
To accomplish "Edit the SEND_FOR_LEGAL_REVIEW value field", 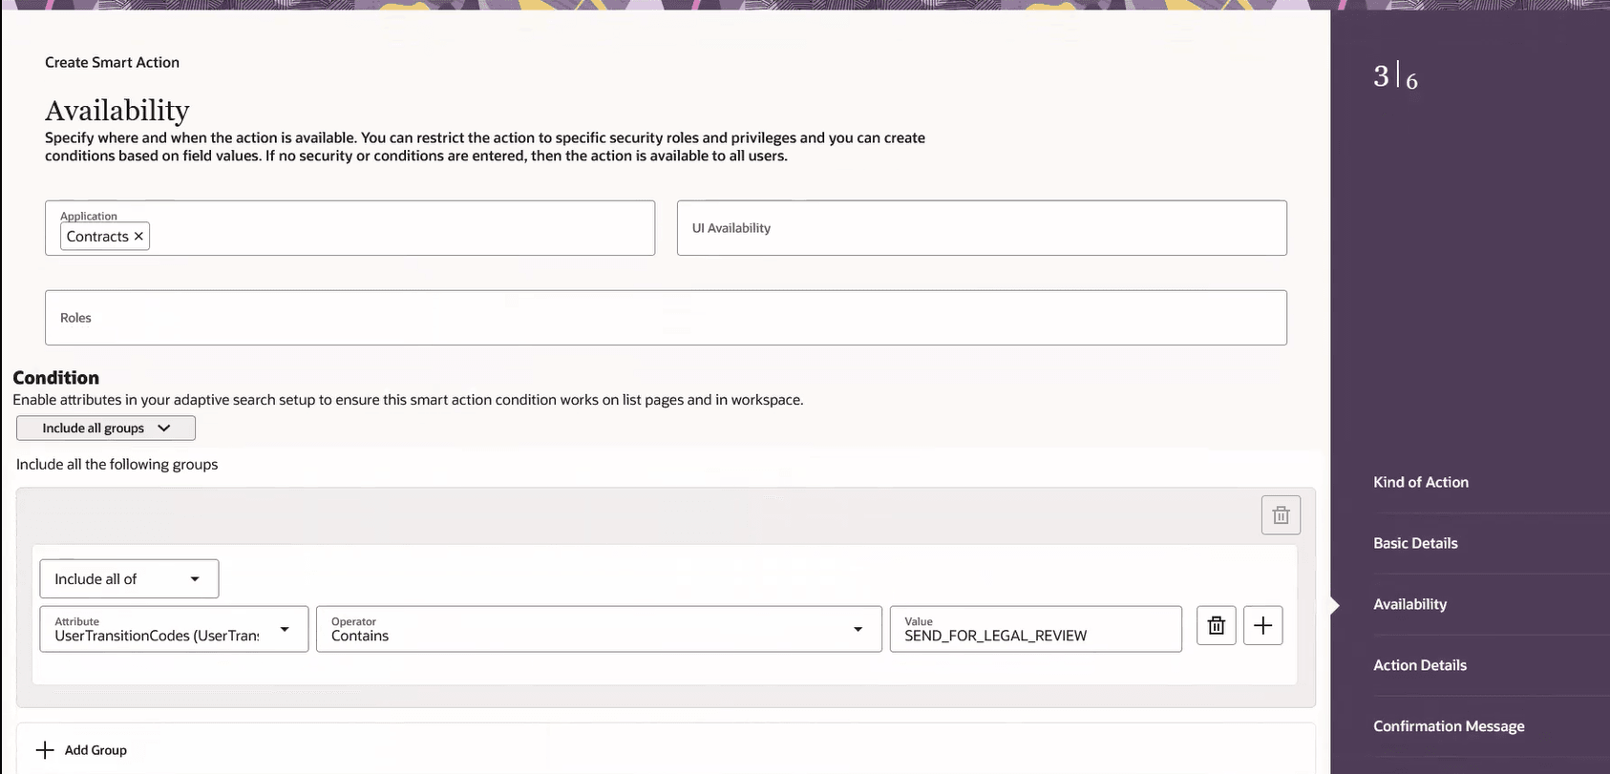I will tap(1036, 630).
